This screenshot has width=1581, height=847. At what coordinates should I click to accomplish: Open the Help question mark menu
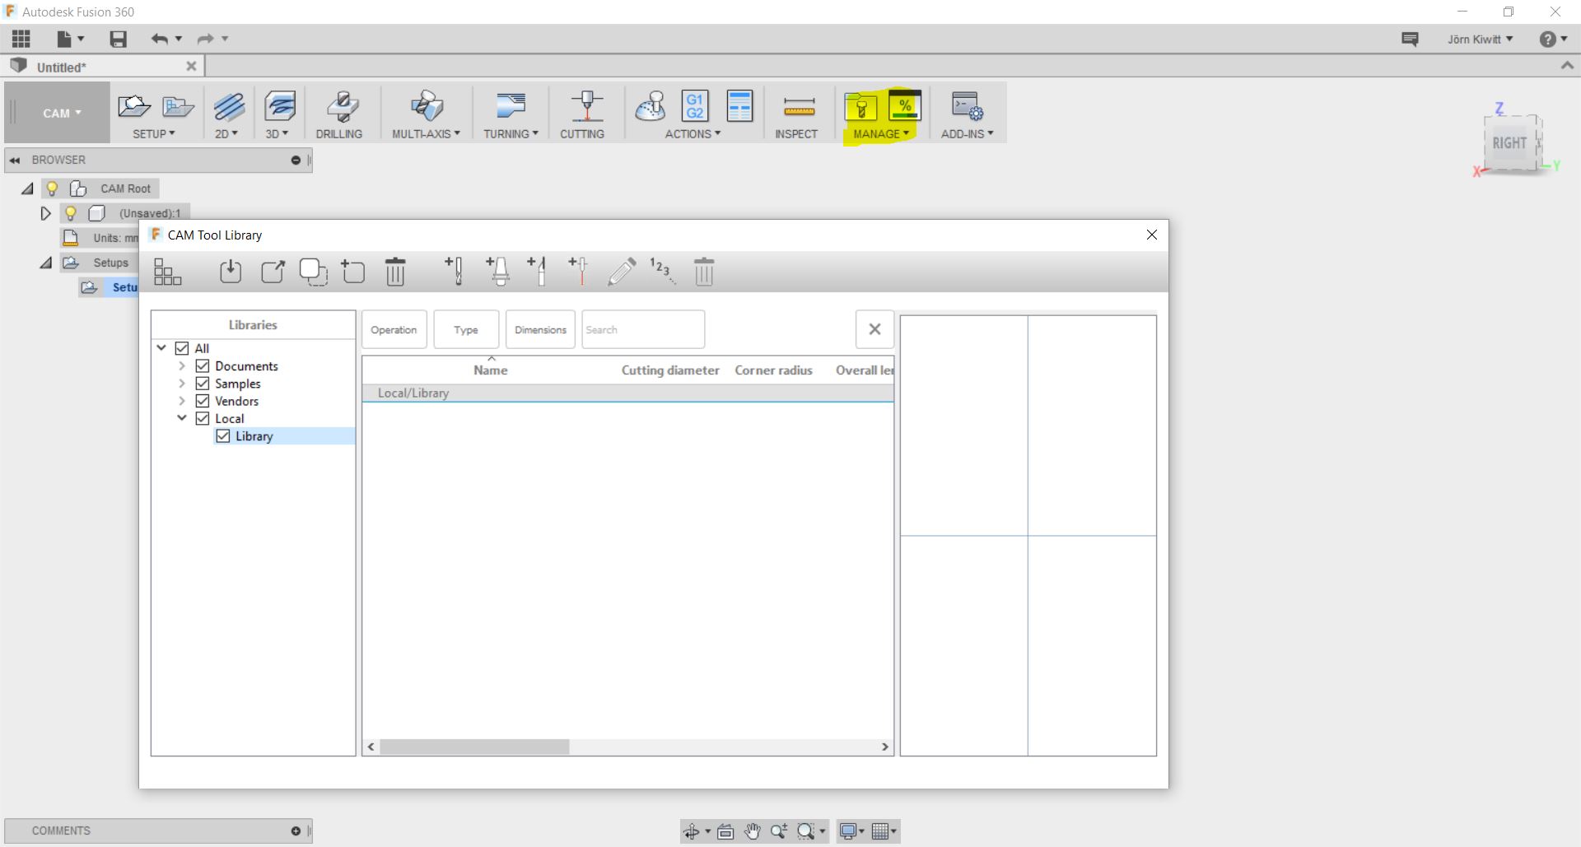tap(1553, 39)
